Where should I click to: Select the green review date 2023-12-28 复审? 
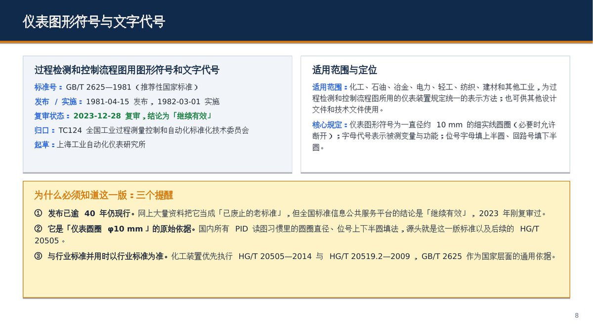107,116
